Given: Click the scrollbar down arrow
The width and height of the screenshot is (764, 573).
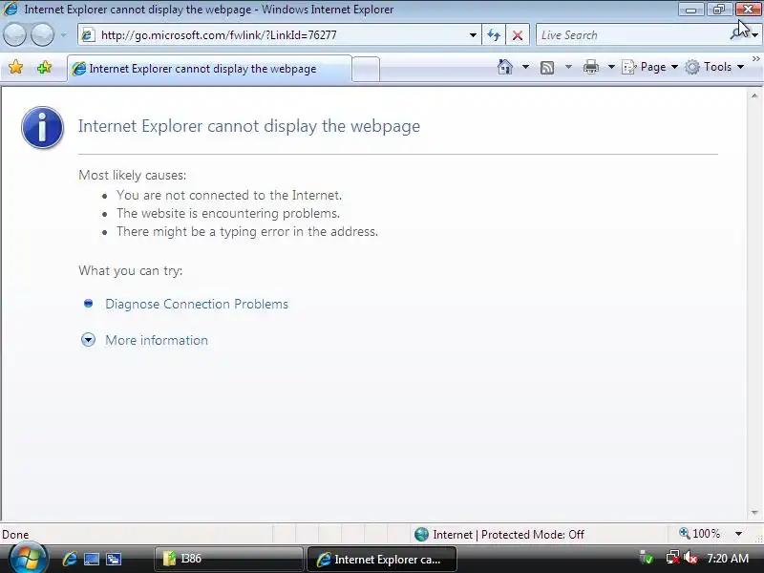Looking at the screenshot, I should 754,513.
